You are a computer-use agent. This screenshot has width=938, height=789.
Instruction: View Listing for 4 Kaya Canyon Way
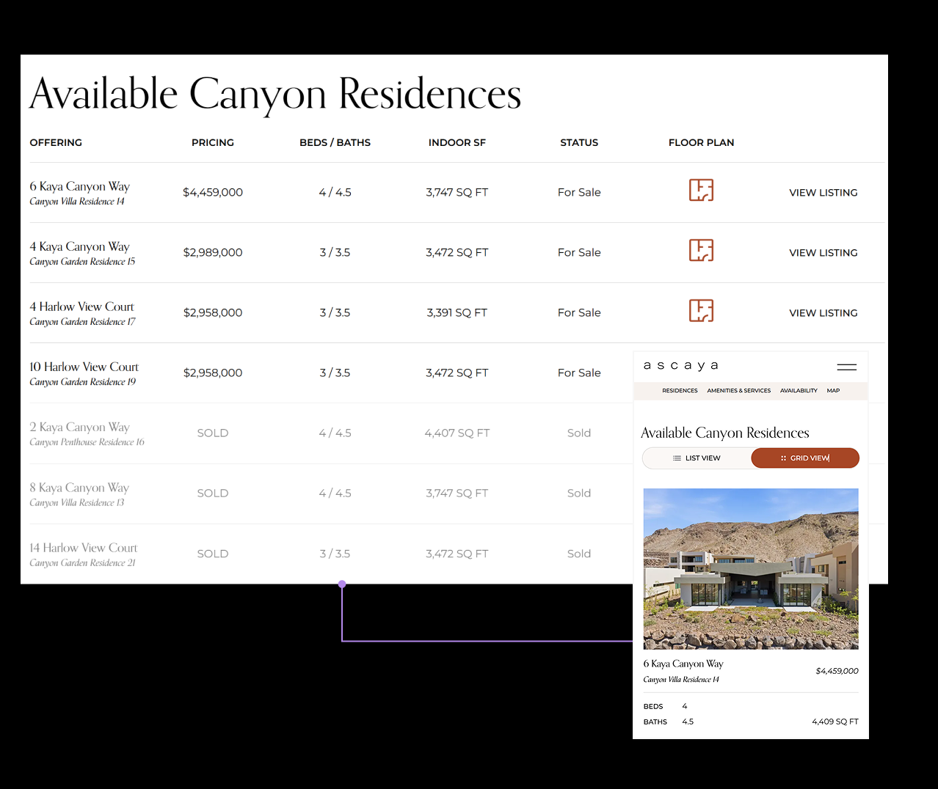823,253
